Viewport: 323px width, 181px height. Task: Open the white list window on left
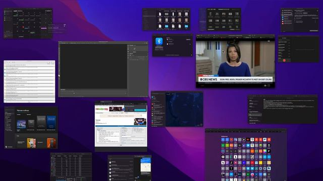pos(29,81)
